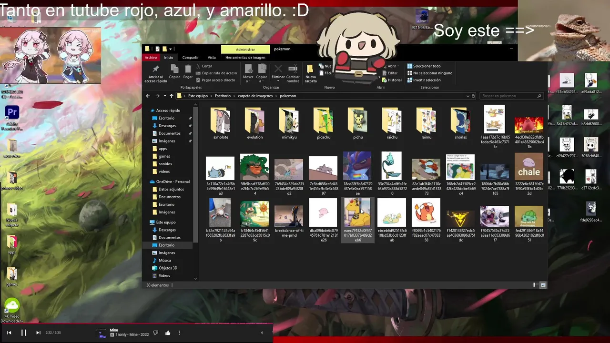The image size is (610, 343).
Task: Open the games folder on the desktop
Action: point(12,277)
